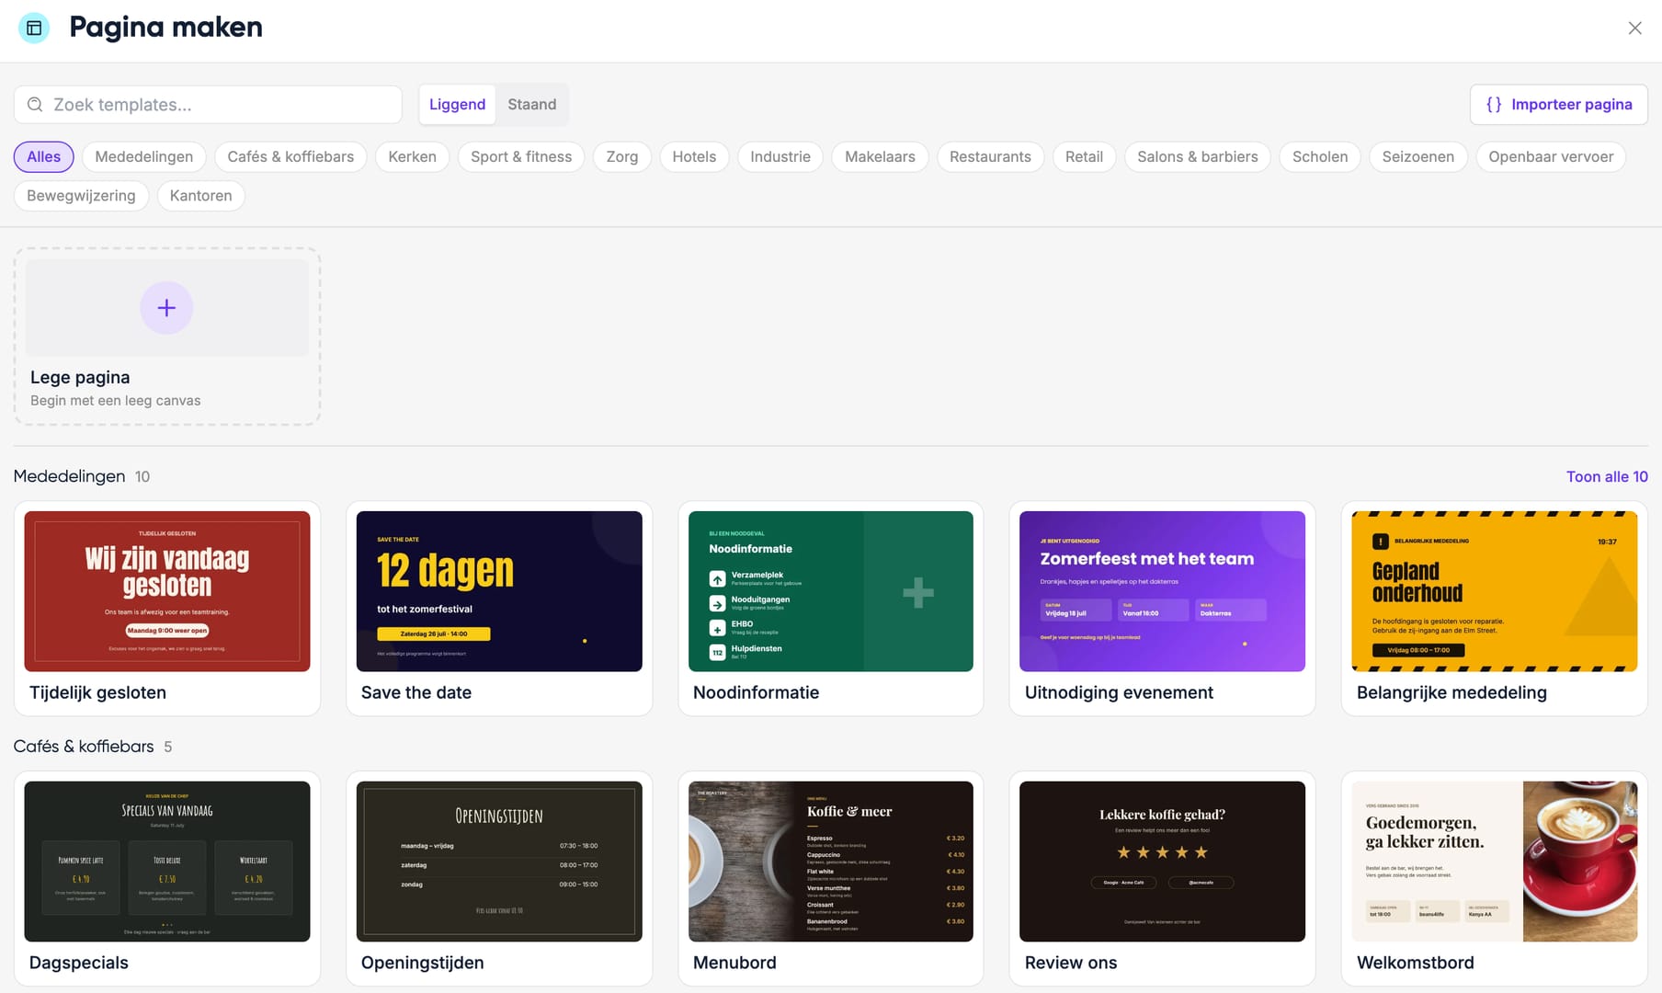The height and width of the screenshot is (993, 1662).
Task: Pick the Save the date template
Action: (499, 609)
